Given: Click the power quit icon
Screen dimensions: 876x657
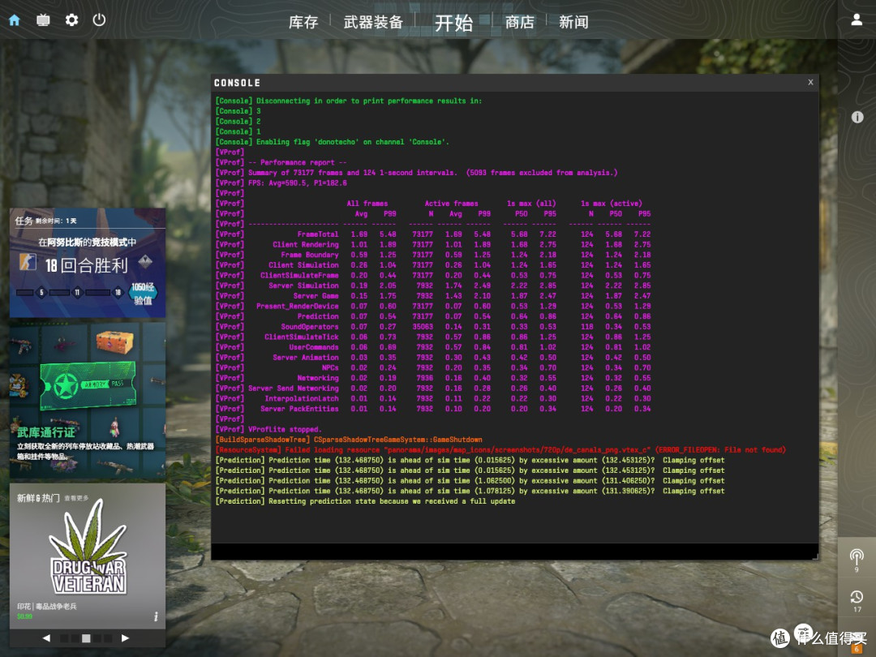Looking at the screenshot, I should click(x=100, y=20).
